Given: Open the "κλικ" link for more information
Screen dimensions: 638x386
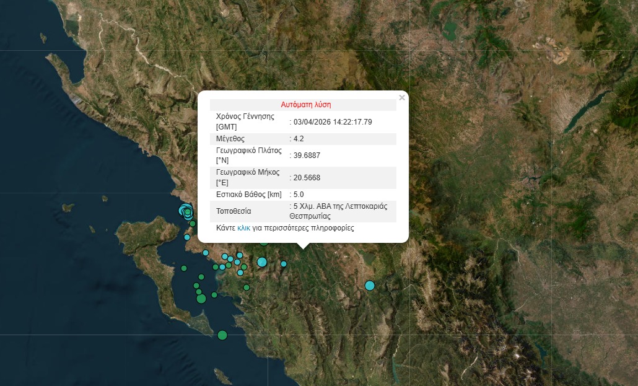Looking at the screenshot, I should 243,228.
